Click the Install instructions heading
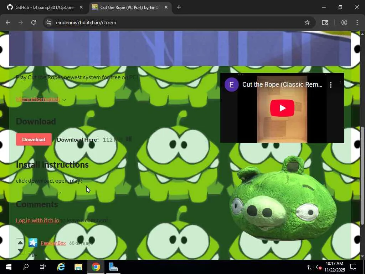 pyautogui.click(x=52, y=165)
